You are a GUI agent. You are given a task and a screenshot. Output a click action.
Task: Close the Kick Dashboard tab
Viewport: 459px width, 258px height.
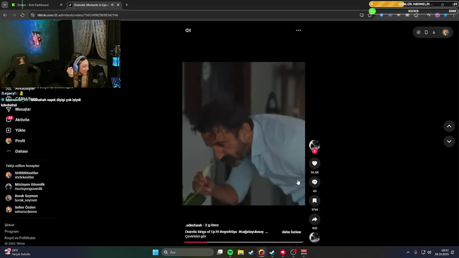point(61,5)
